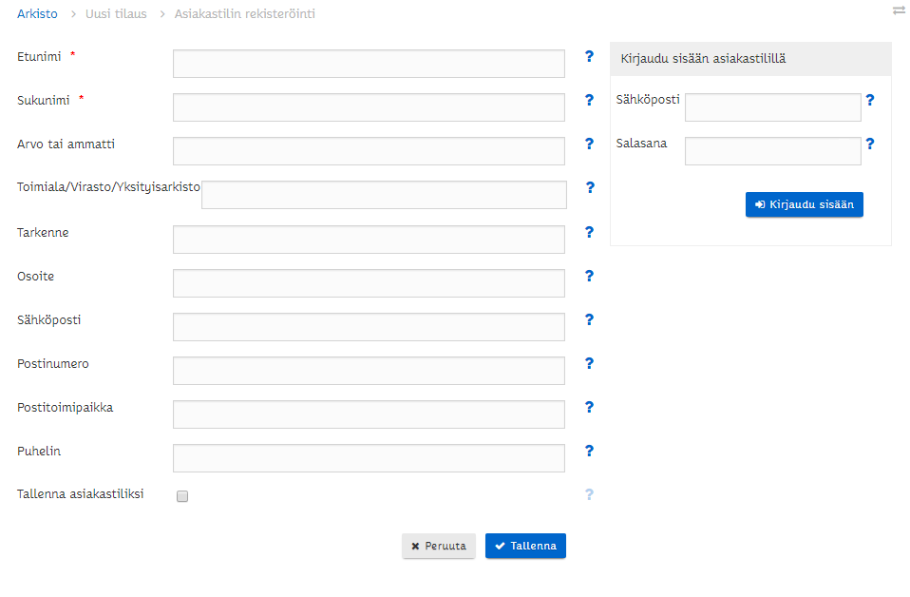910x597 pixels.
Task: Select Uusi tilaus breadcrumb item
Action: click(x=116, y=14)
